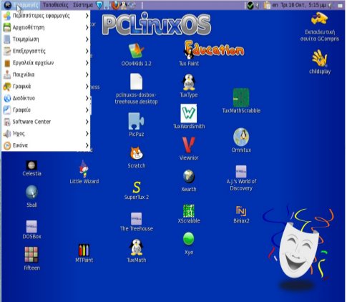Viewport: 347px width, 302px height.
Task: Expand the Παιχνίδια submenu arrow
Action: click(87, 74)
